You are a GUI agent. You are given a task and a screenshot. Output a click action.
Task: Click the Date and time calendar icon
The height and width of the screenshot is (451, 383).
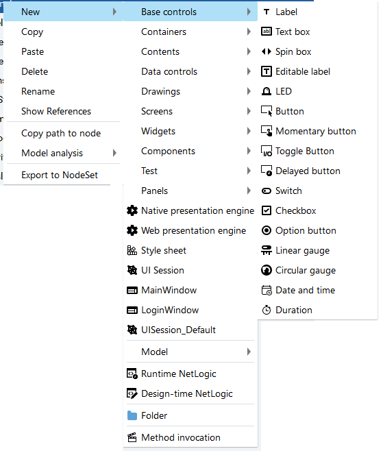(x=267, y=290)
